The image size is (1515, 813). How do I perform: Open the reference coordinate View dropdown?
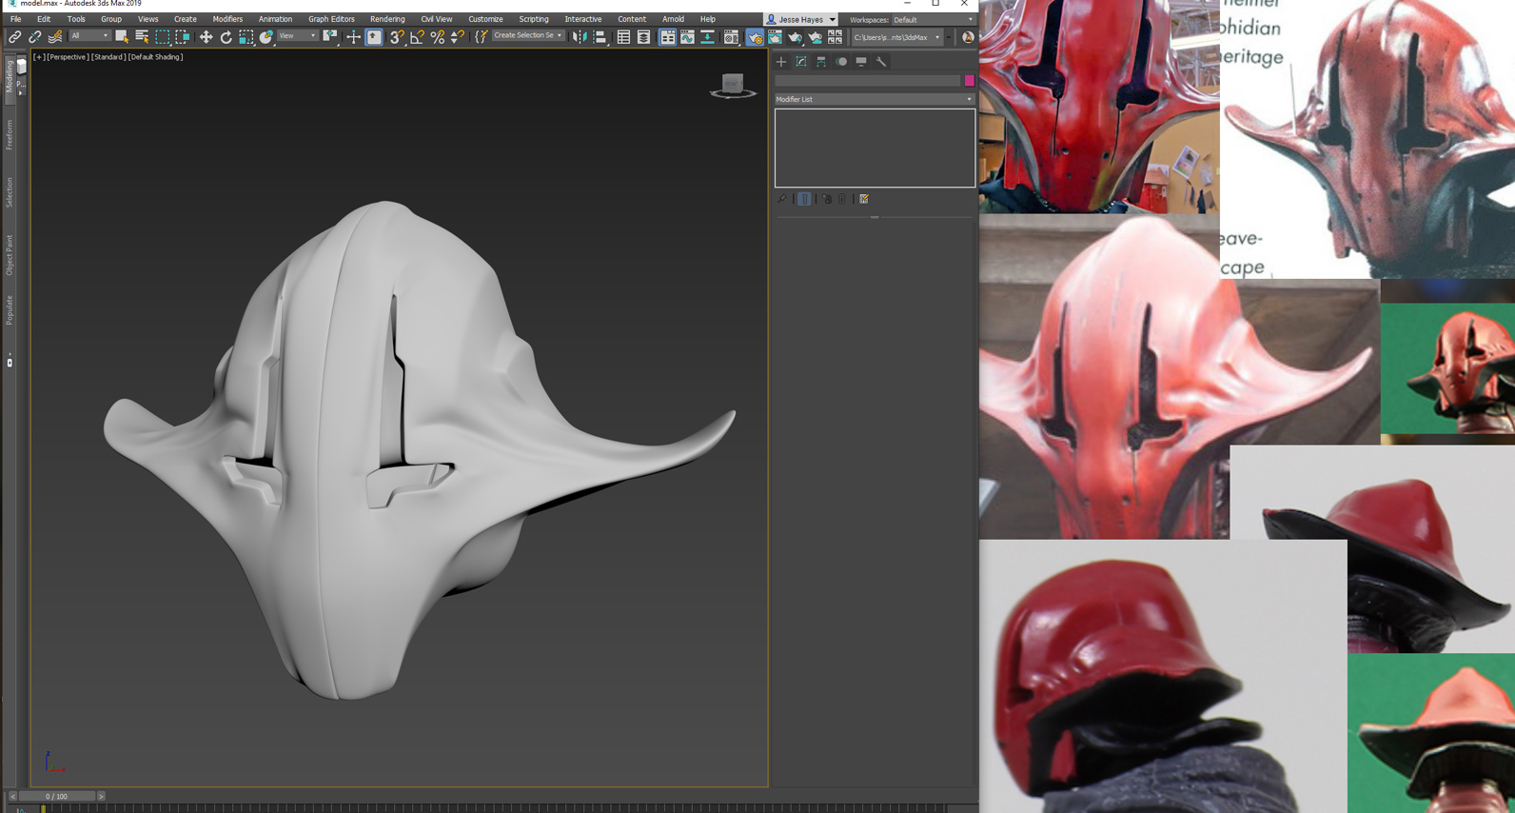pos(297,36)
